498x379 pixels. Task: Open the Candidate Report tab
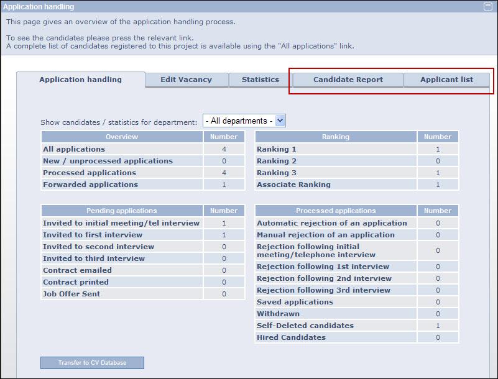pos(348,80)
